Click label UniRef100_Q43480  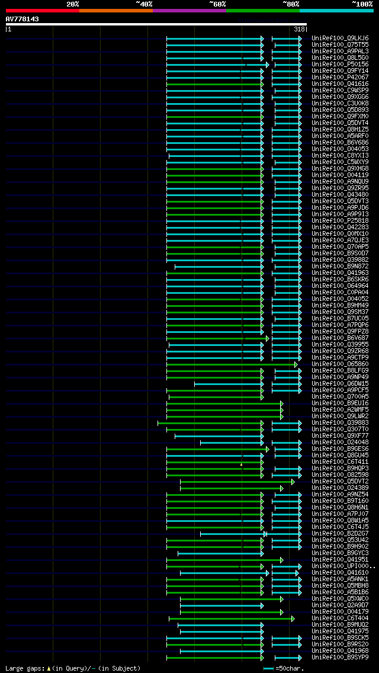(340, 194)
